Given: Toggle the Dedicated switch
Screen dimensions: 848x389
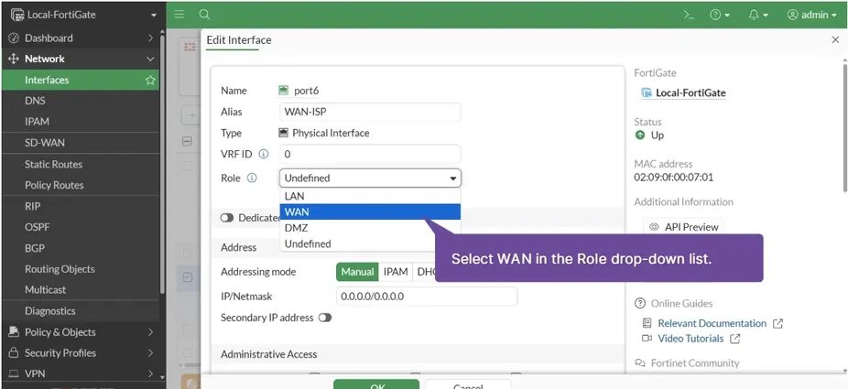Looking at the screenshot, I should tap(226, 218).
